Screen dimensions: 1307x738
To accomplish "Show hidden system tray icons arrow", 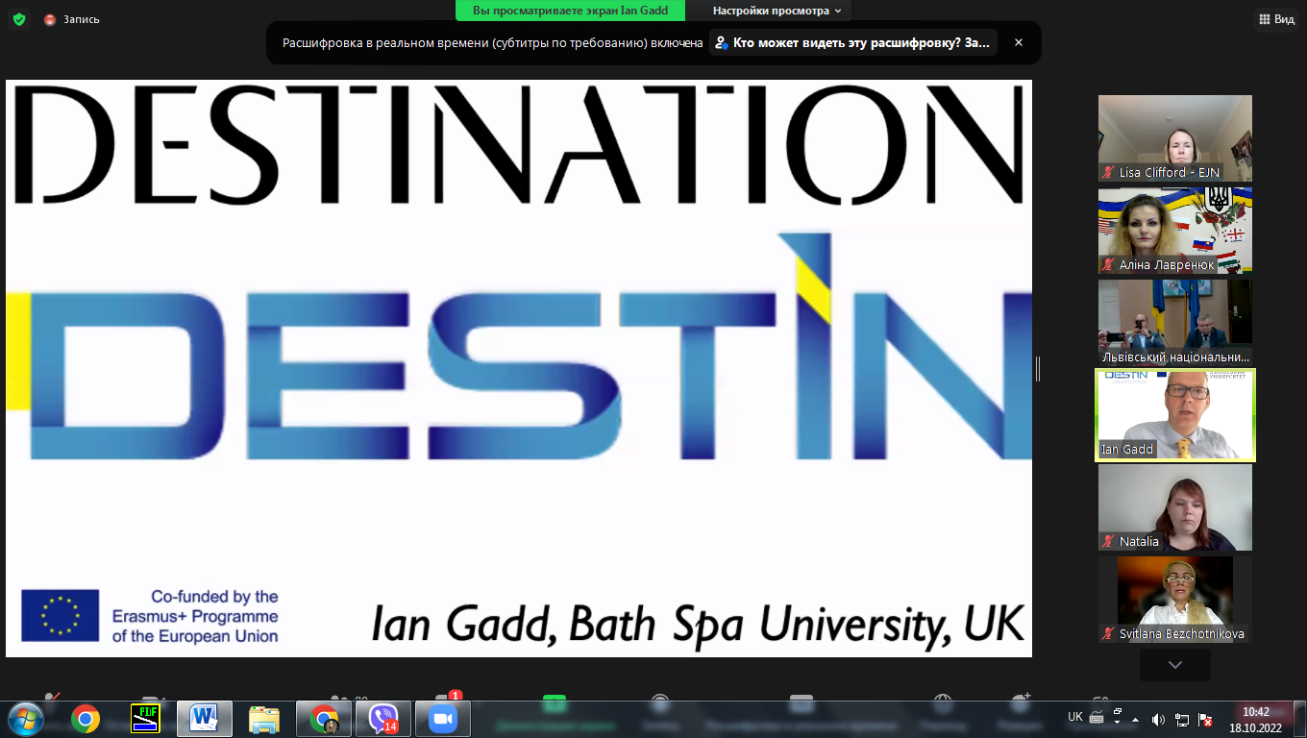I will click(x=1136, y=719).
